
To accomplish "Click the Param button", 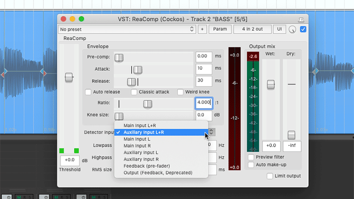I will coord(220,29).
